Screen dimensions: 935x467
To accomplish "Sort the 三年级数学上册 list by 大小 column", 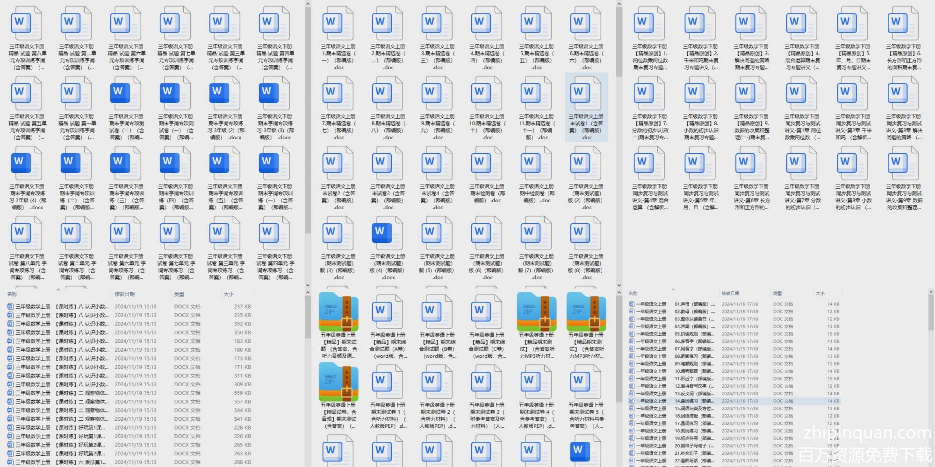I will pos(229,294).
